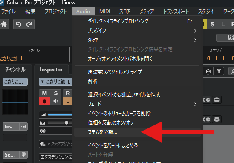Viewport: 234px width, 163px height.
Task: Choose オーディオアライメントパネルを開く
Action: (137, 59)
